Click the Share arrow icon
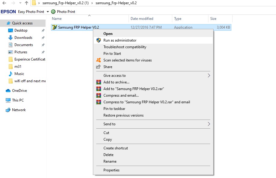 click(x=98, y=67)
